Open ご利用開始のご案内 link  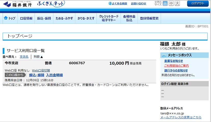pos(176,66)
